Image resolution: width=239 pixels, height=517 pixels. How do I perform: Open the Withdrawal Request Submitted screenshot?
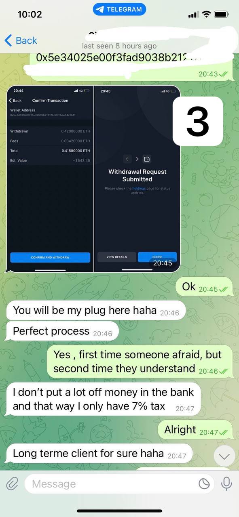click(137, 179)
